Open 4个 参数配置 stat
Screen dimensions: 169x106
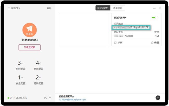38,65
